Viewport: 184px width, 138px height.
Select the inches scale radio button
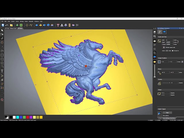click(x=167, y=51)
